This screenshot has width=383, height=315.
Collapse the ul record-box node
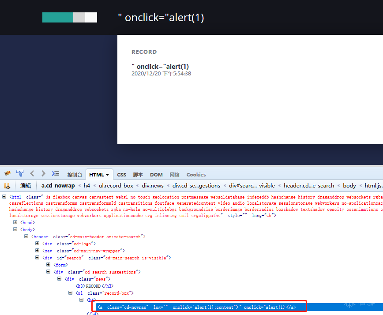pyautogui.click(x=70, y=293)
